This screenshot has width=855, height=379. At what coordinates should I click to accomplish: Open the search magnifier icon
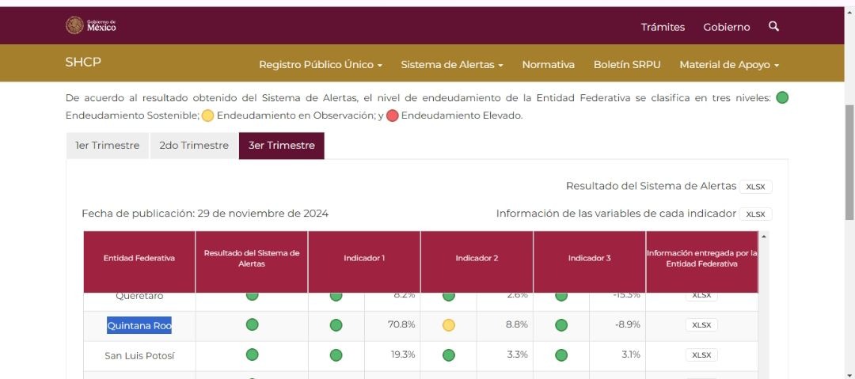click(773, 27)
